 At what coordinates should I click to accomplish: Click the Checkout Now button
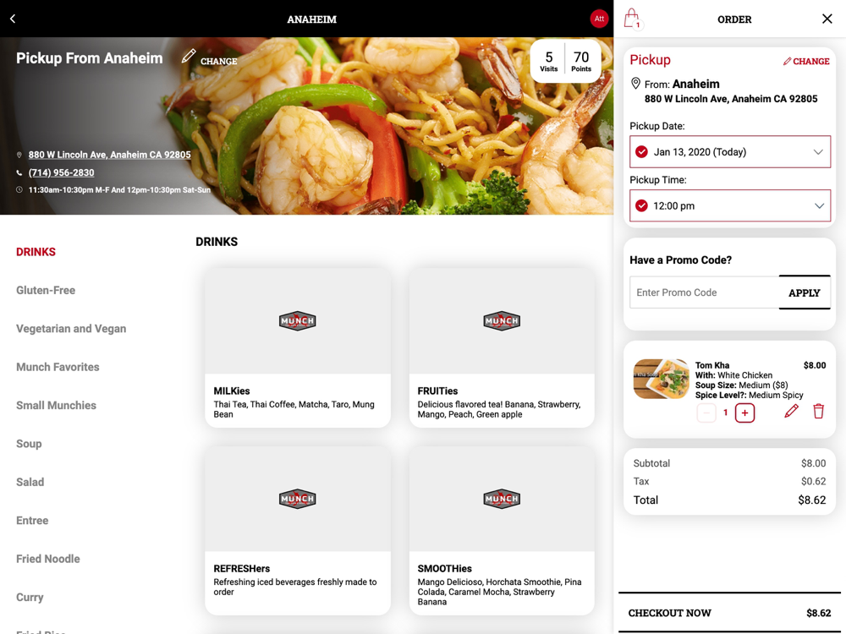pos(729,612)
